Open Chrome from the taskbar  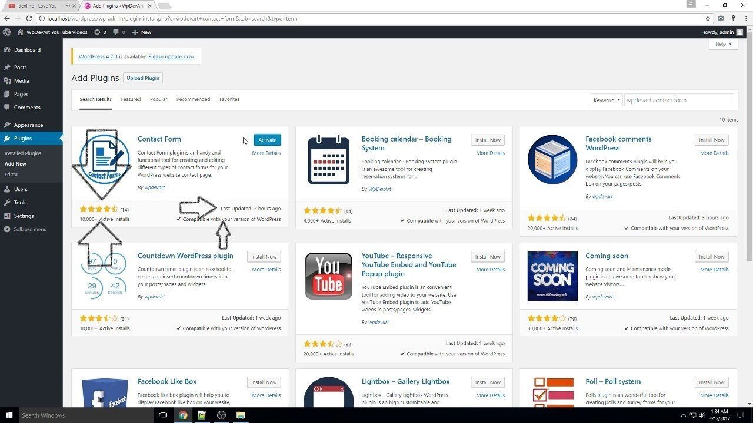pyautogui.click(x=183, y=415)
